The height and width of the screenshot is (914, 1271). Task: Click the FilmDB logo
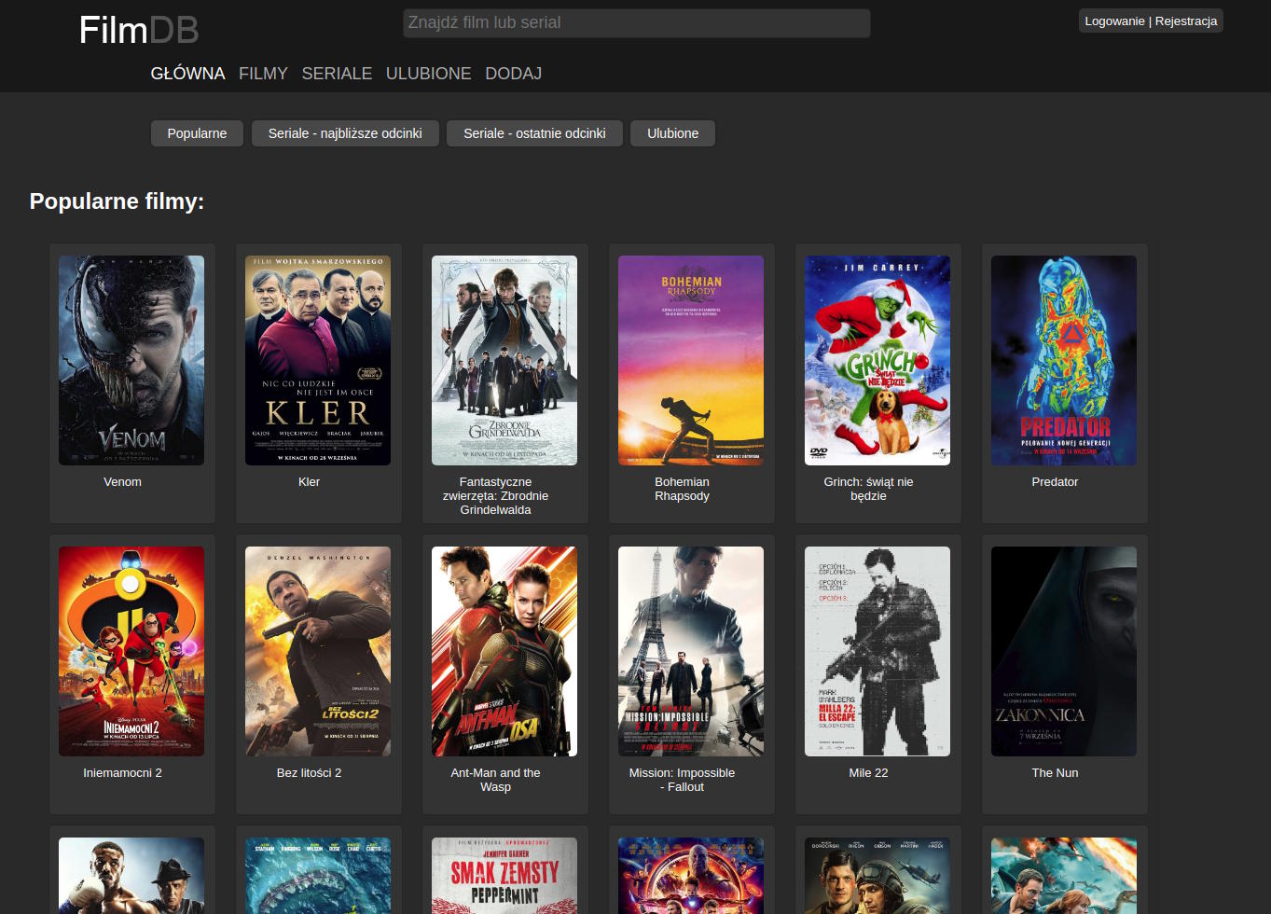[x=139, y=31]
